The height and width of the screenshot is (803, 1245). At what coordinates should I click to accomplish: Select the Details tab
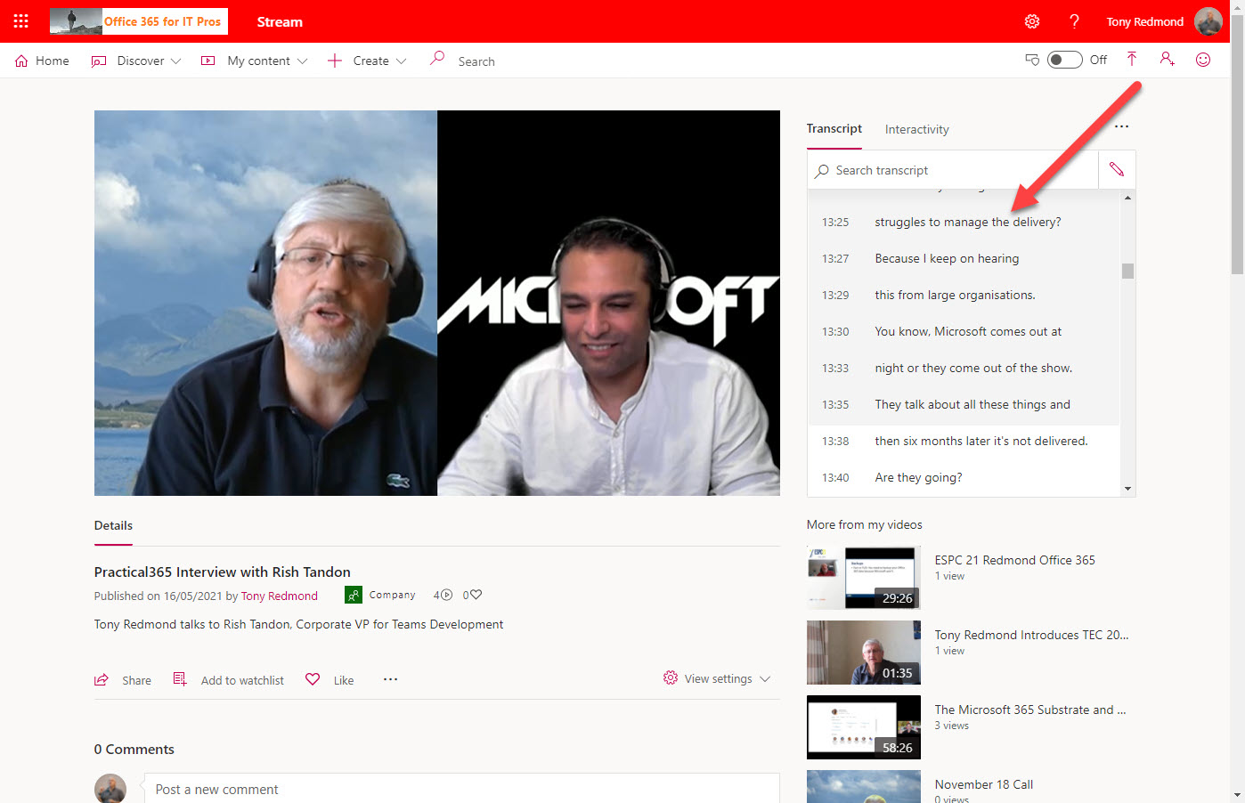pos(113,525)
